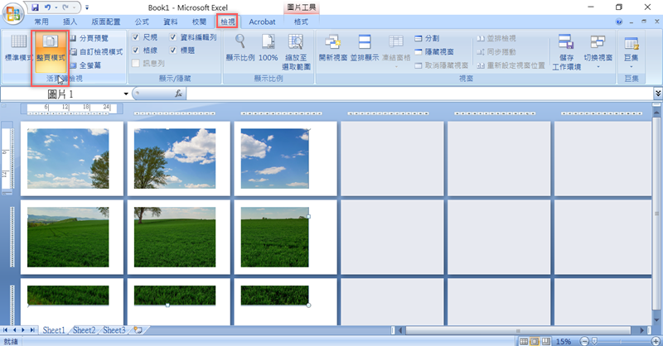Click 開新視窗 new window
The width and height of the screenshot is (663, 346).
tap(333, 48)
